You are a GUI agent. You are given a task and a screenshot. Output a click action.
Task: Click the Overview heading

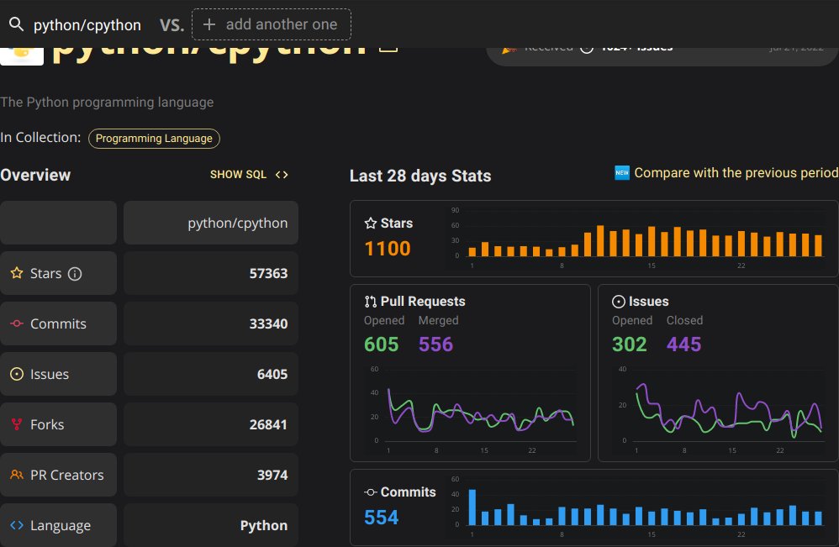pyautogui.click(x=35, y=175)
